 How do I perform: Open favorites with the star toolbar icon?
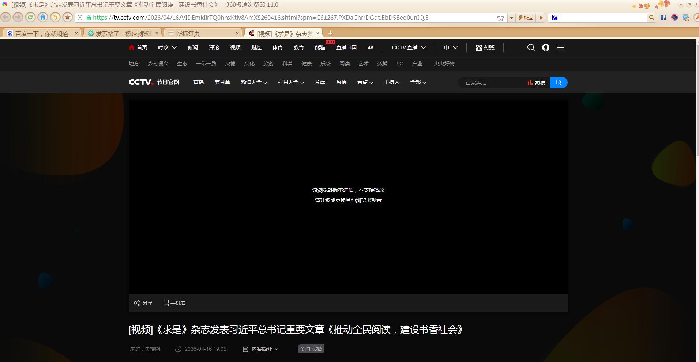click(68, 17)
